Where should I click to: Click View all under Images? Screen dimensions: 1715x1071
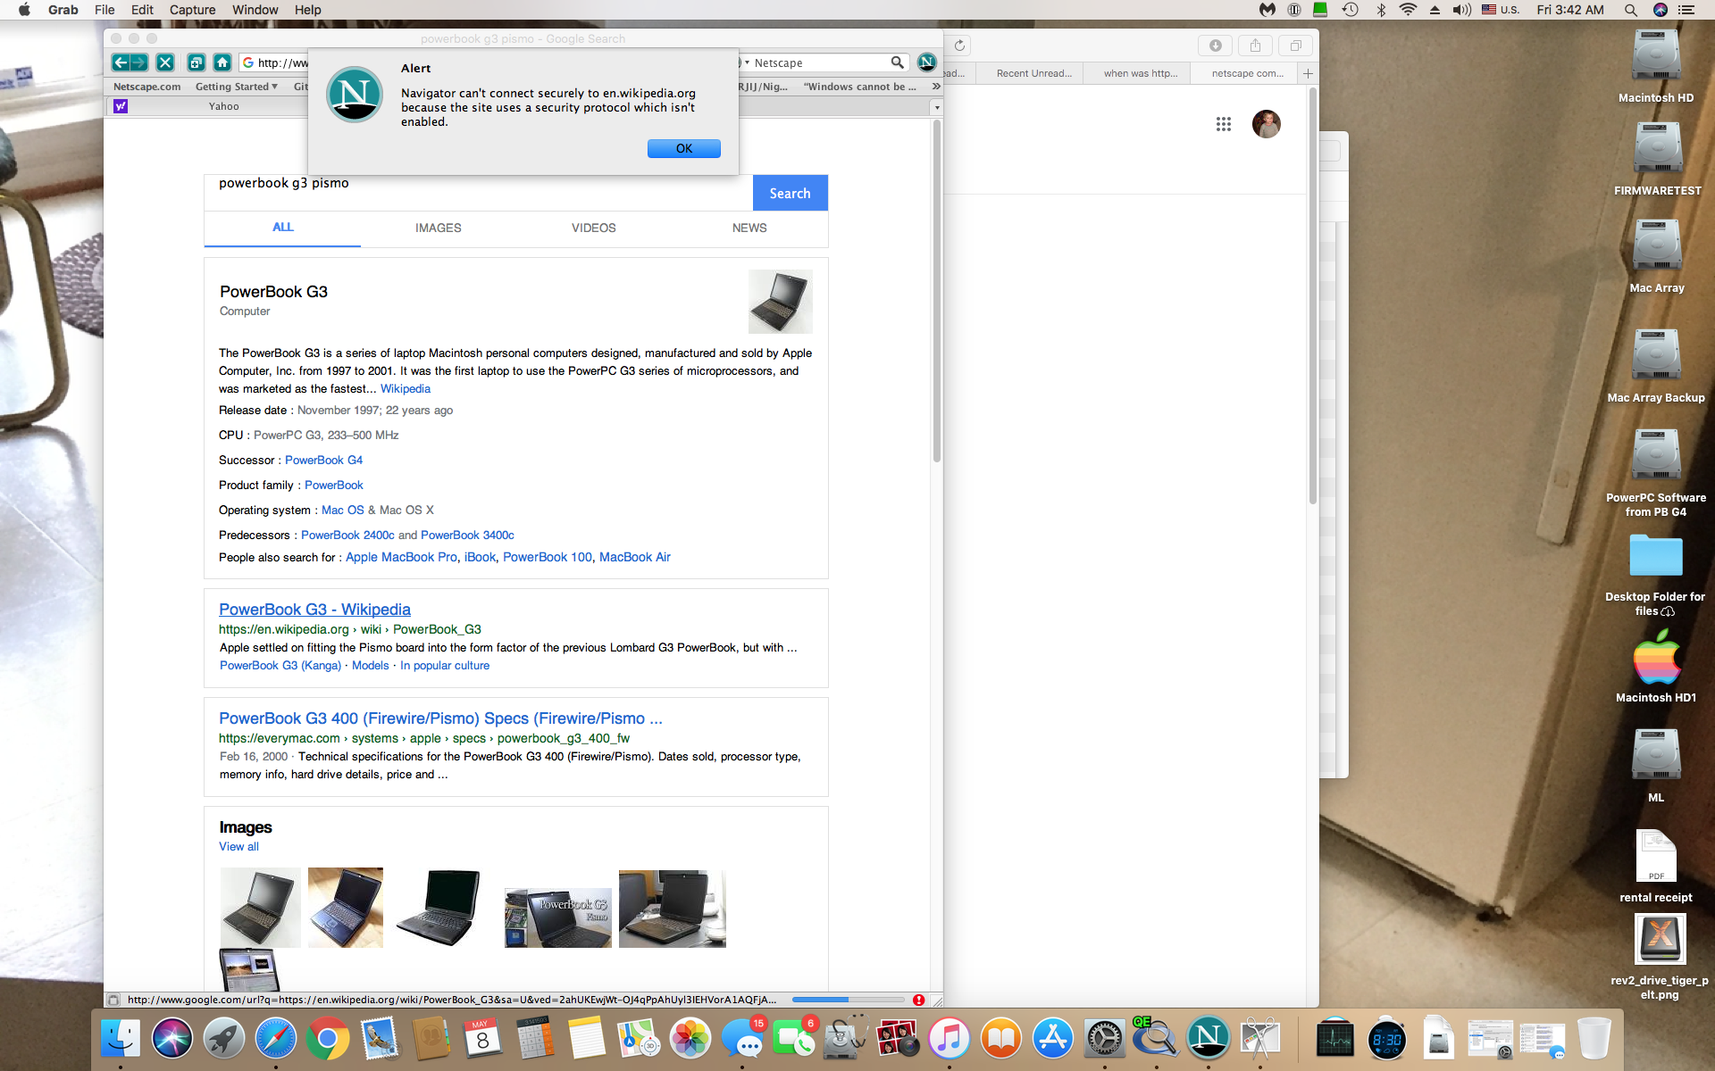(x=238, y=846)
